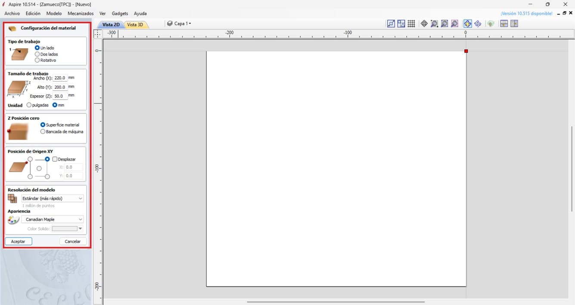Click the Color Solido swatch
Screen dimensions: 575x305
[x=65, y=229]
